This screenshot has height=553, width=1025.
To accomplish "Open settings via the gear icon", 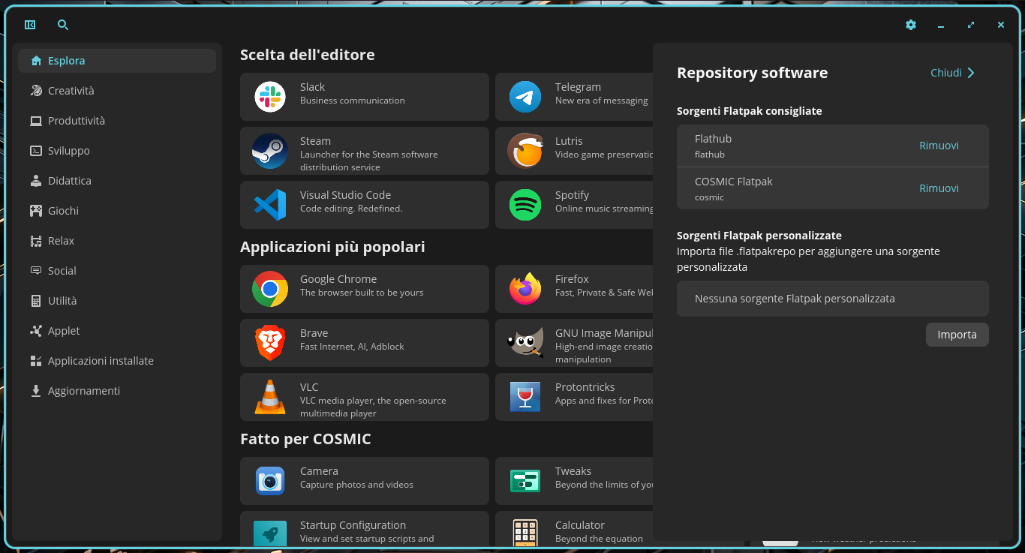I will pos(911,25).
